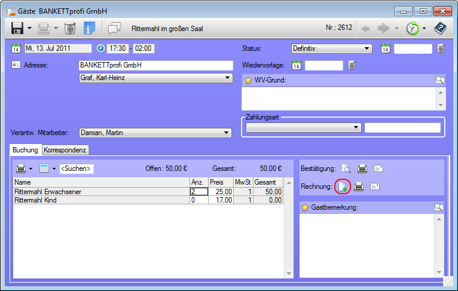Click quantity cell 0 for Rittermahl Kind
The image size is (458, 291).
tap(199, 200)
